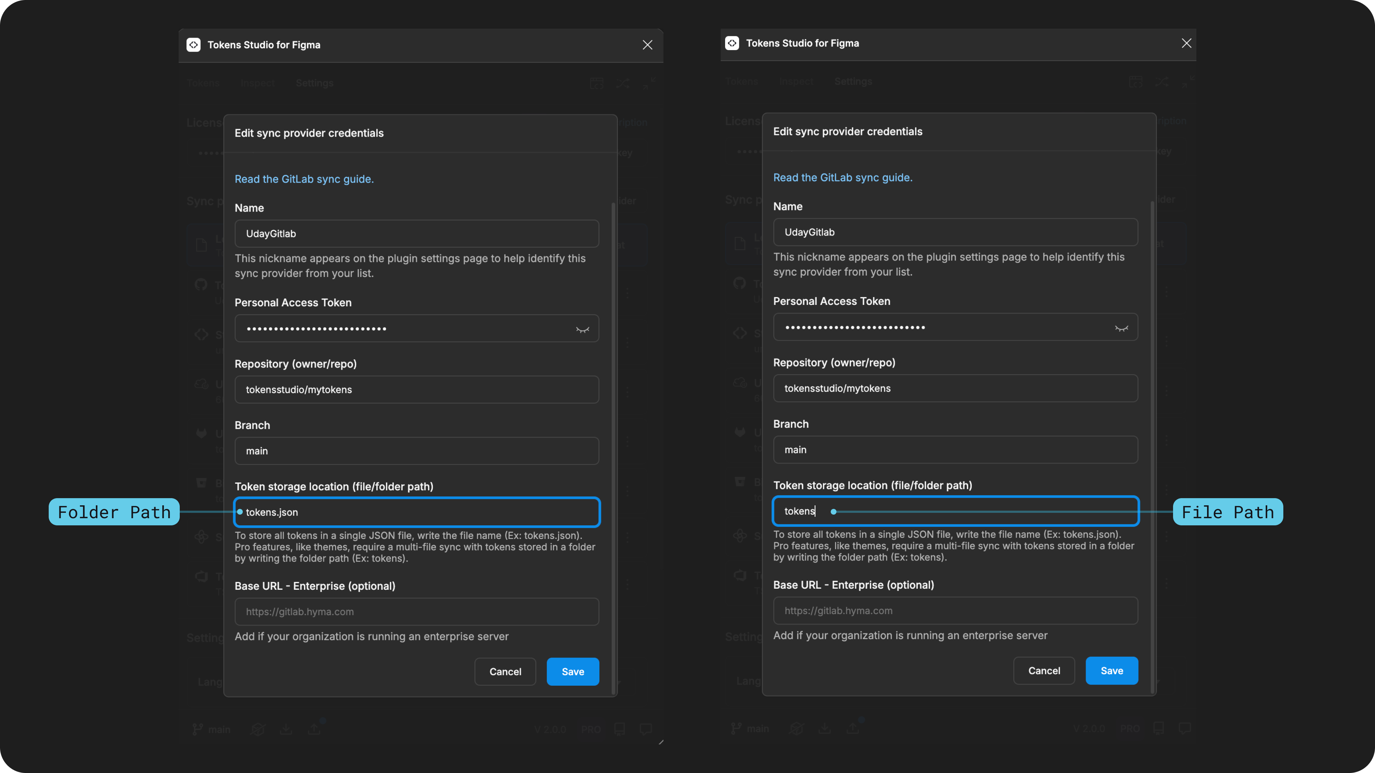Close the right Tokens Studio plugin window

[1186, 43]
